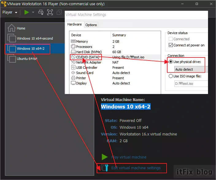Screen dimensions: 216x180
Task: Select Windows 10 x64-second VM
Action: [x=35, y=38]
